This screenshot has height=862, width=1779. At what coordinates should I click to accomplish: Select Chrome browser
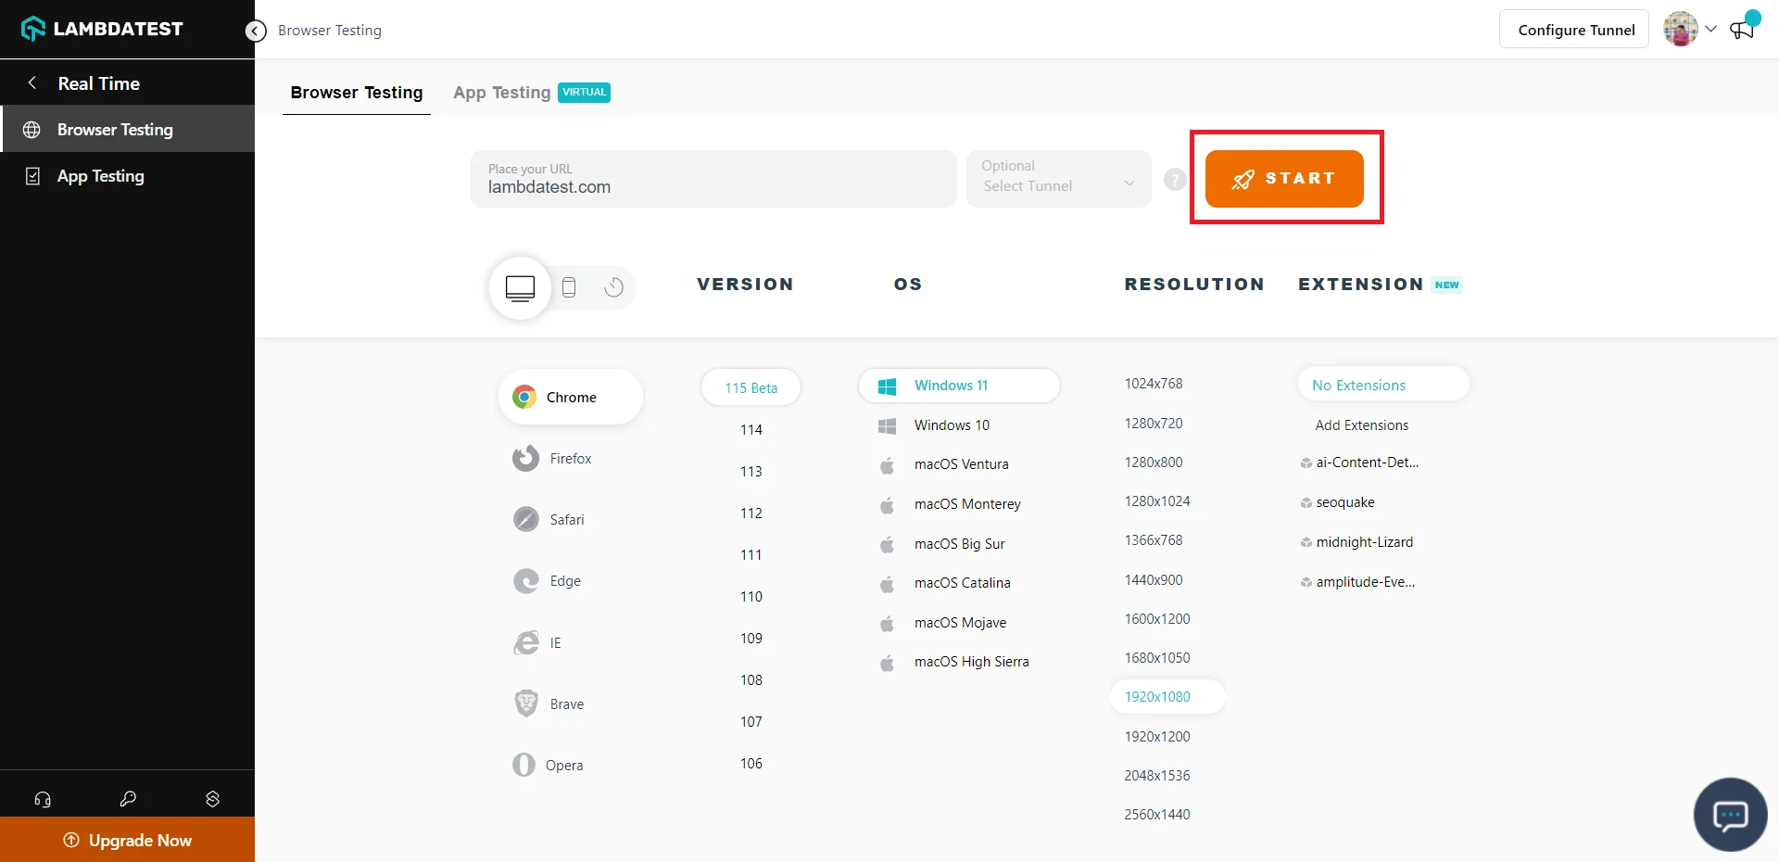[571, 397]
